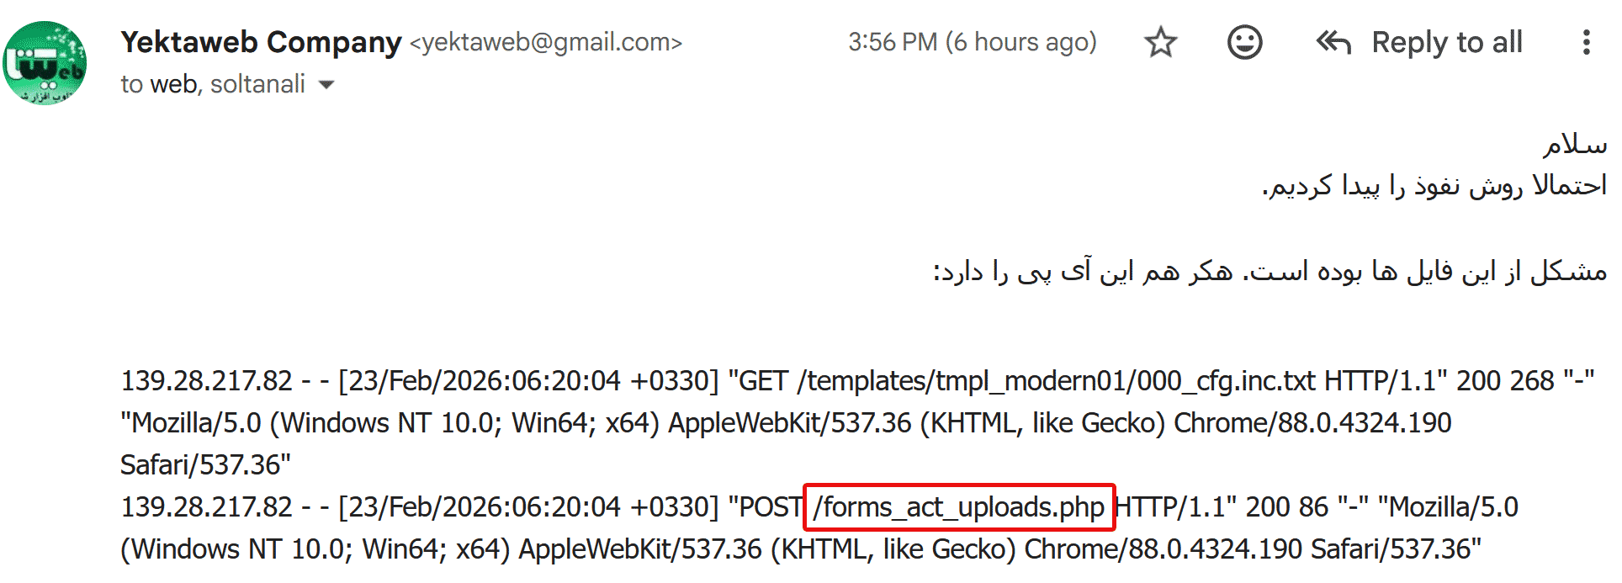Star this email from Yektaweb Company
This screenshot has height=583, width=1622.
(1161, 42)
